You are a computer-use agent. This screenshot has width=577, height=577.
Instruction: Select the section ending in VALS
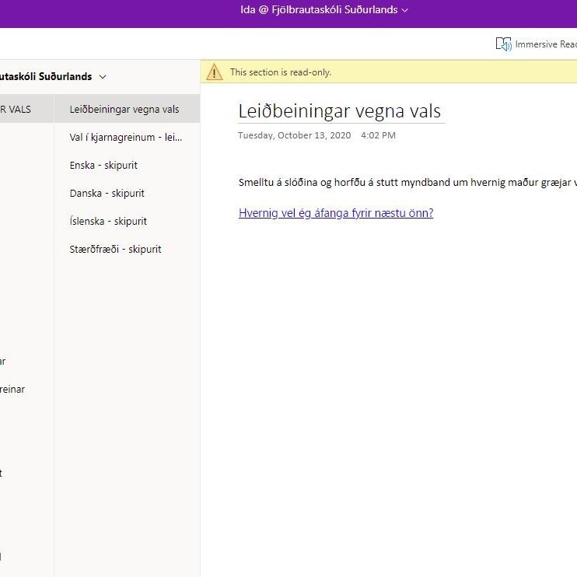click(16, 110)
